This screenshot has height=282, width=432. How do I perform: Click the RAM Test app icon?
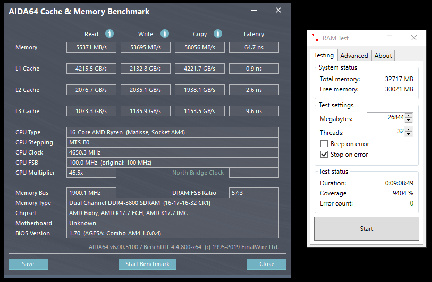click(315, 38)
